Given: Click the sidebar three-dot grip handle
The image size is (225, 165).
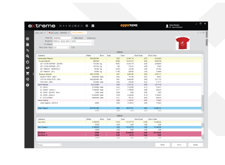Looking at the screenshot, I should (33, 74).
